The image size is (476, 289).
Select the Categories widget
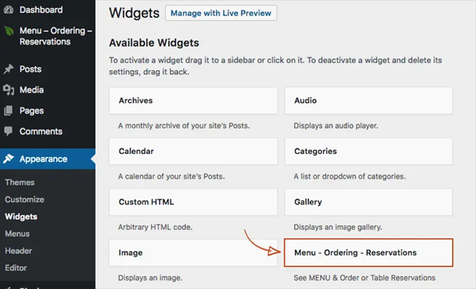(368, 152)
